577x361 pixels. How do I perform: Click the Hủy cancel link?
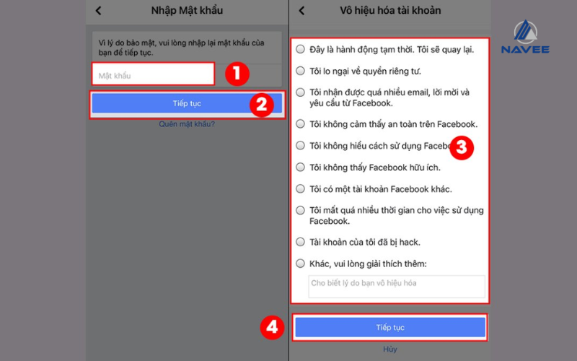coord(390,349)
